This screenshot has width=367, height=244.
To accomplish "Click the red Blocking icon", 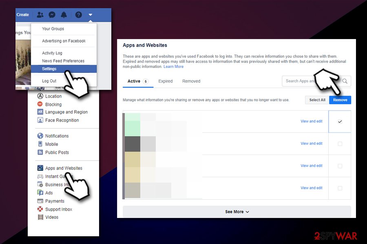I will 40,104.
